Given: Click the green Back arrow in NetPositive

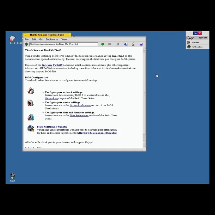Looking at the screenshot, I should coord(102,44).
